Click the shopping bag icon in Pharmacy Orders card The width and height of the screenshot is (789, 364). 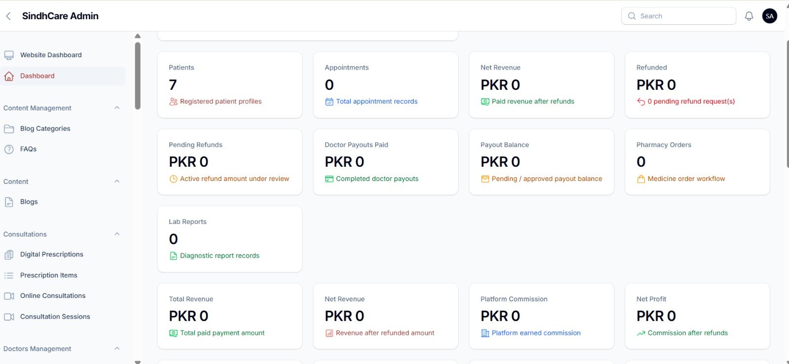[x=641, y=179]
